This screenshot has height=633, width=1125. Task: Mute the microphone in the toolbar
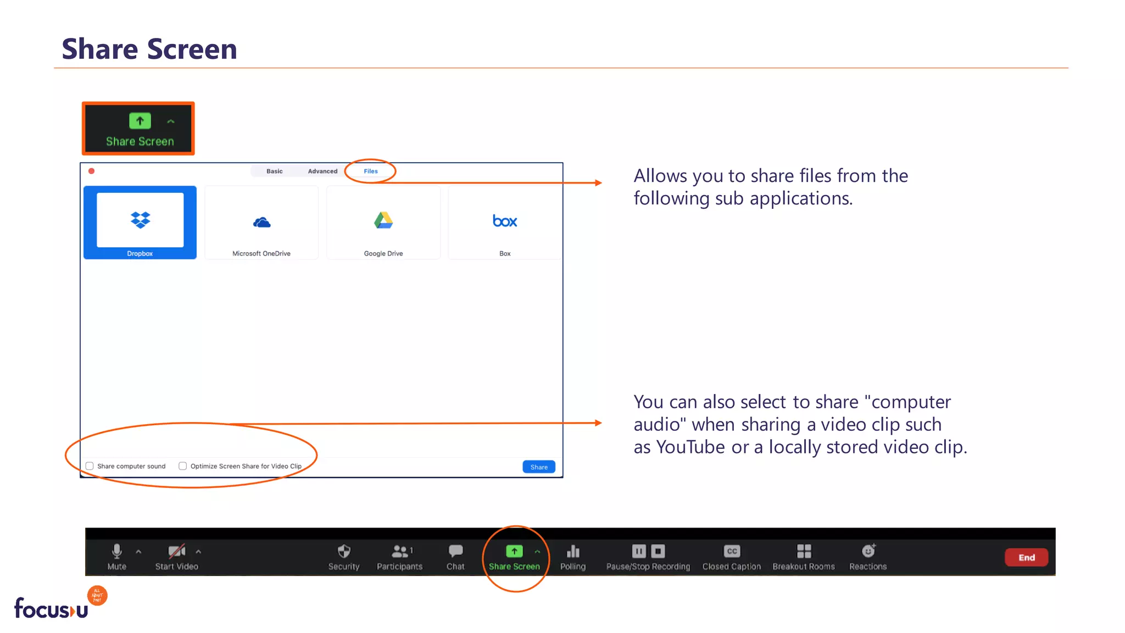(x=116, y=551)
